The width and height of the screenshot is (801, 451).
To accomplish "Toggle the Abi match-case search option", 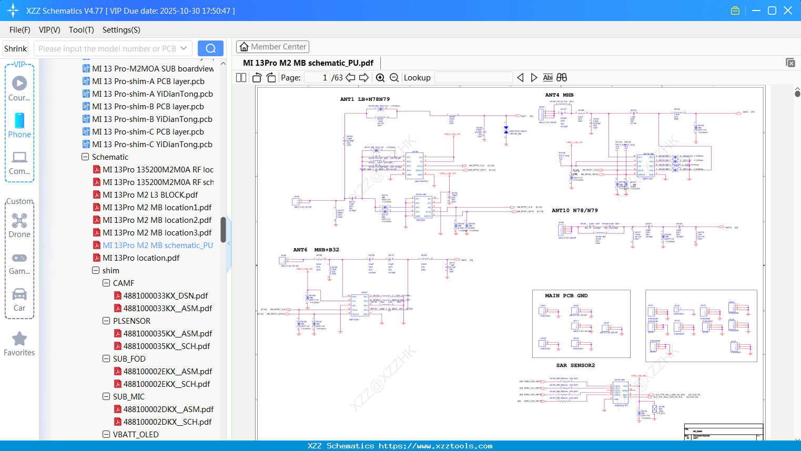I will coord(547,77).
